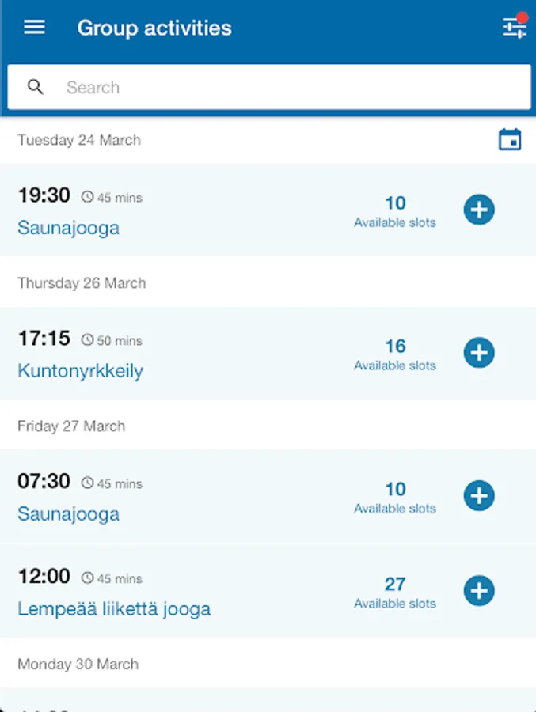Click the magnifier search icon
Screen dimensions: 536x712
click(35, 87)
